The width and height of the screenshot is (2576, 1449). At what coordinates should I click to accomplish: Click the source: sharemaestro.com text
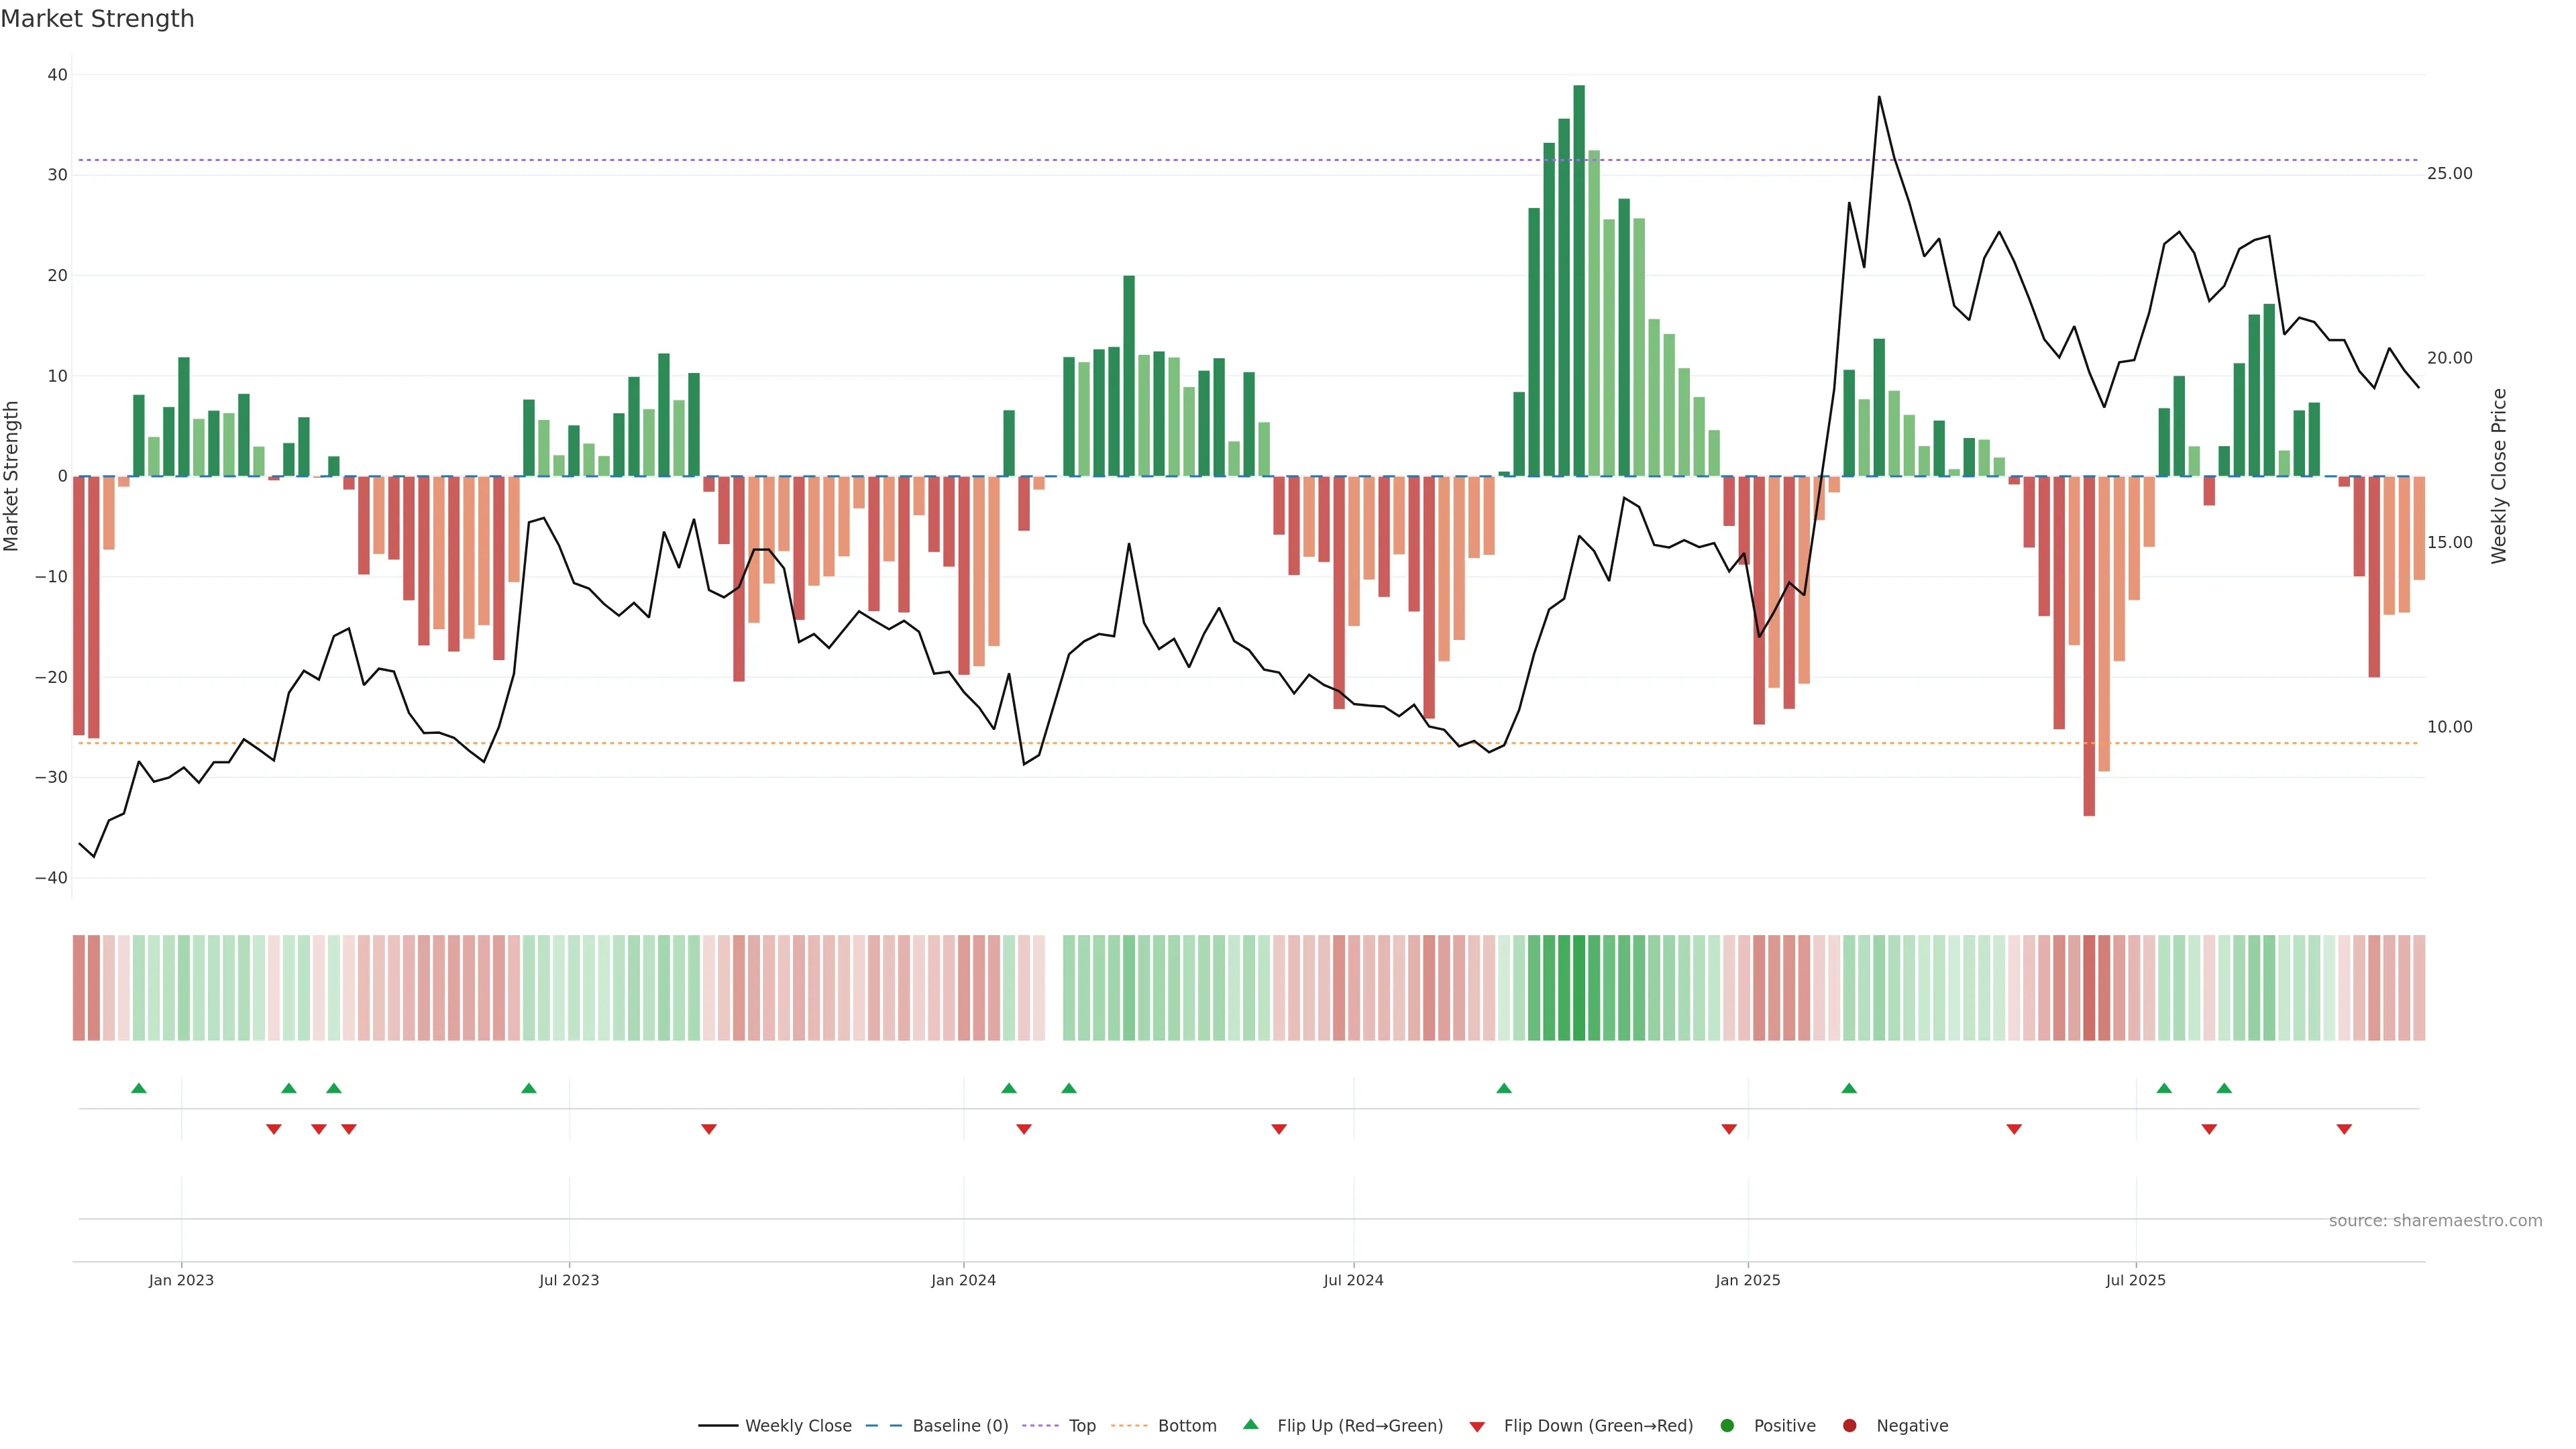[x=2435, y=1220]
